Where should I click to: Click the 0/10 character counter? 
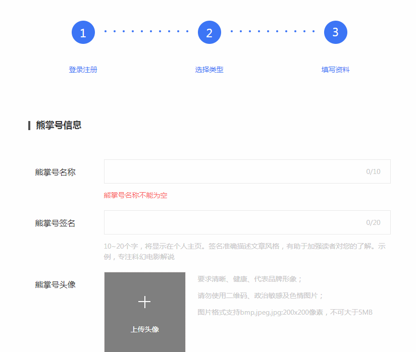373,171
